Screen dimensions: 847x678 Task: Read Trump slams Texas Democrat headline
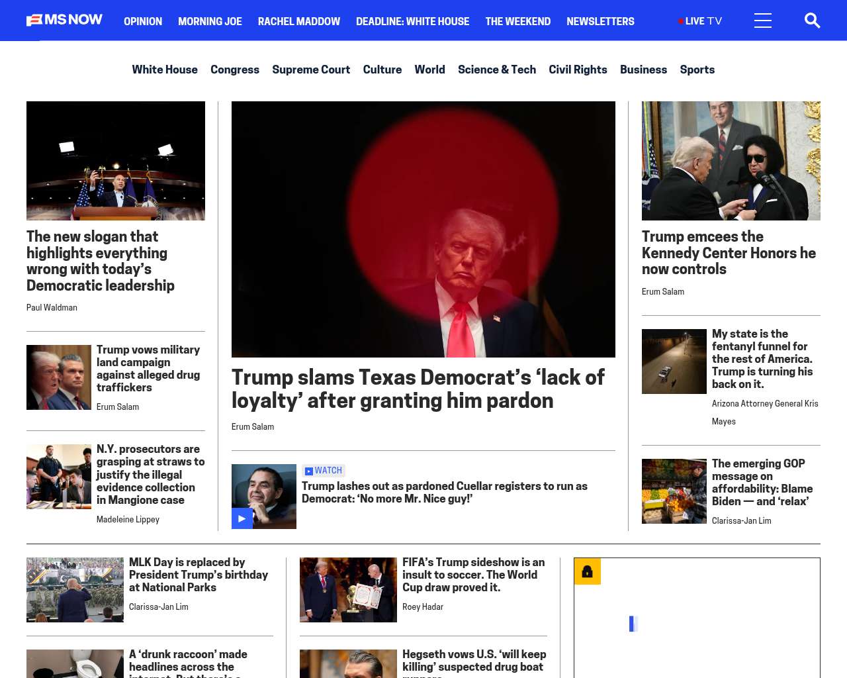click(x=418, y=389)
